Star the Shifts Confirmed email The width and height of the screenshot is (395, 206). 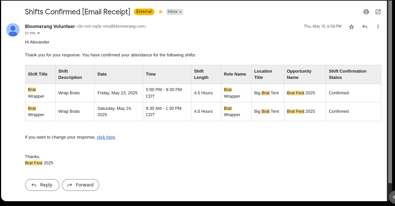[x=351, y=27]
